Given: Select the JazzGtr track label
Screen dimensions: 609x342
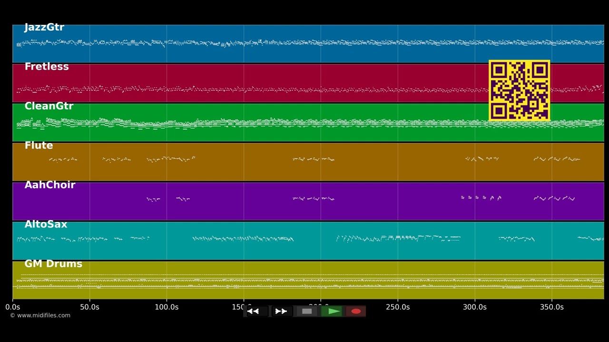Looking at the screenshot, I should click(44, 28).
